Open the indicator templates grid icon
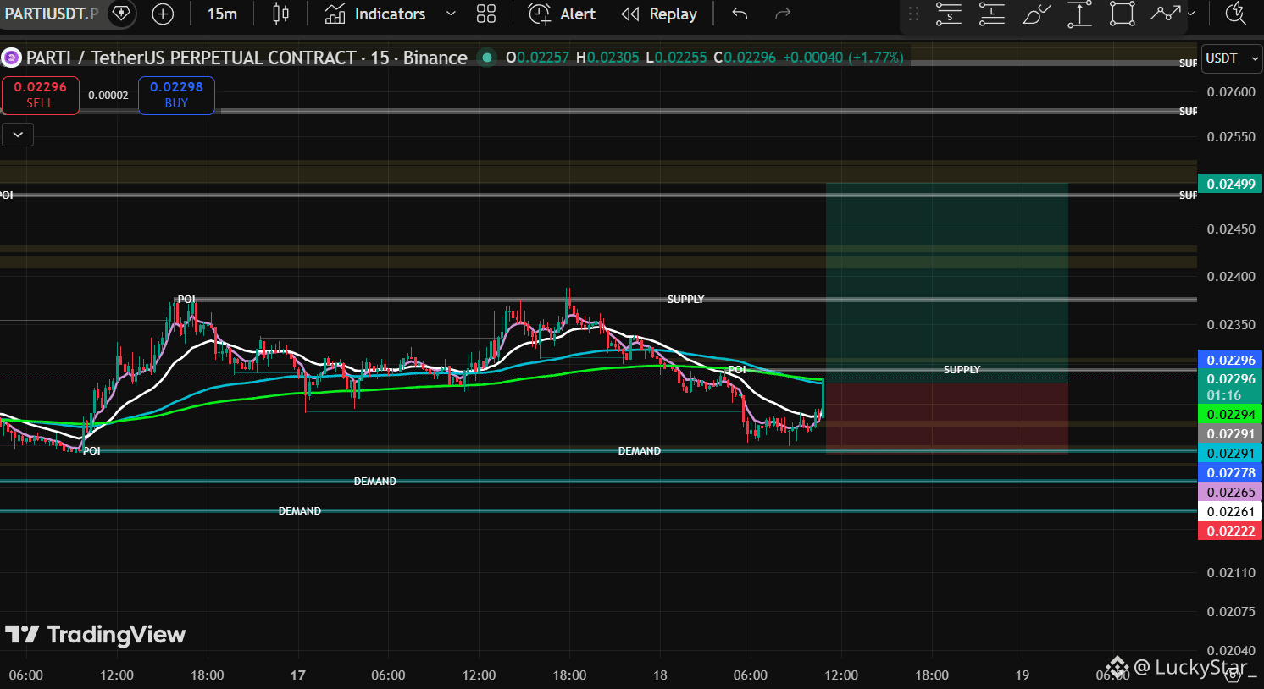Image resolution: width=1264 pixels, height=689 pixels. pyautogui.click(x=486, y=14)
